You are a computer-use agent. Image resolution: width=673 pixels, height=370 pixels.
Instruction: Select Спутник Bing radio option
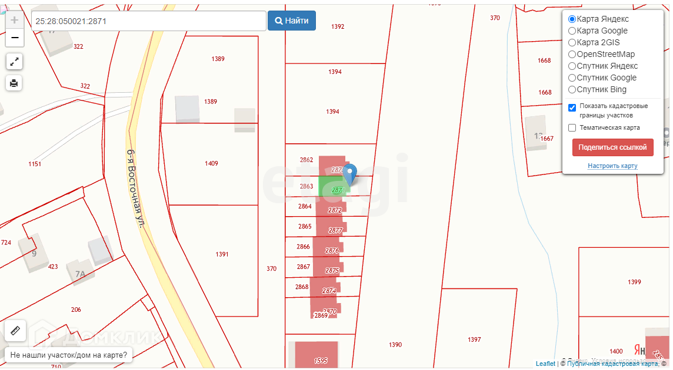[572, 90]
